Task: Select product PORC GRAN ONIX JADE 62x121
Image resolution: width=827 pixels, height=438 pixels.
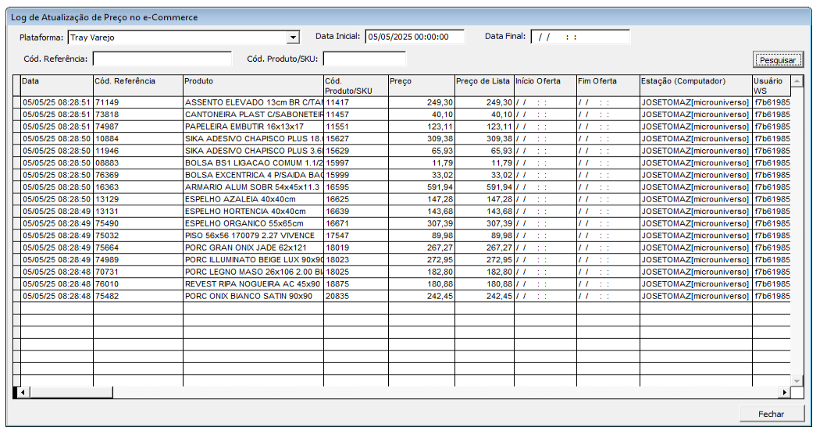Action: click(x=254, y=247)
